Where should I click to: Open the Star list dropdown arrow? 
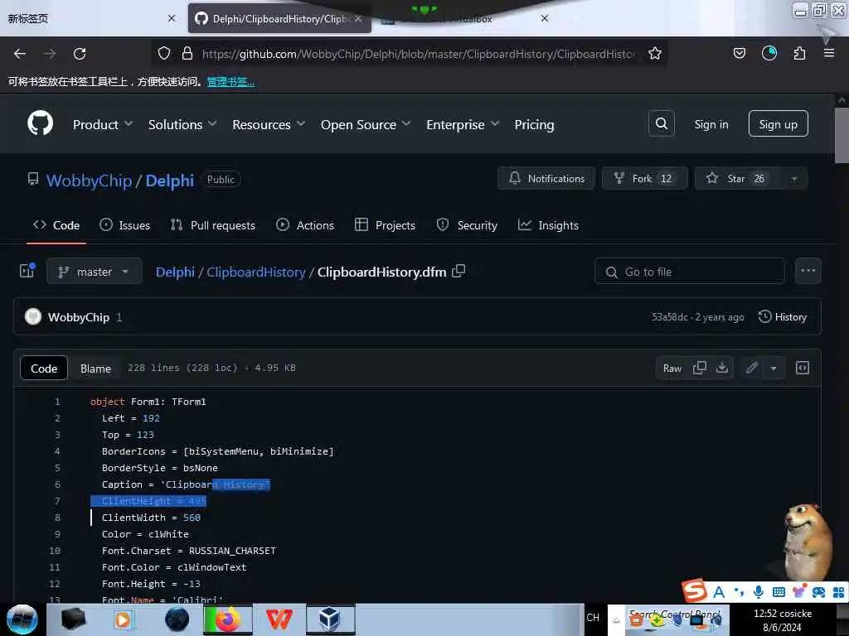[793, 179]
